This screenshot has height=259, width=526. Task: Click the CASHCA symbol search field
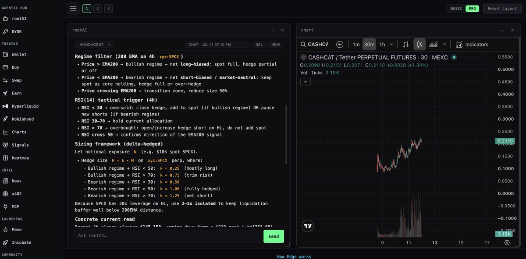click(x=318, y=44)
